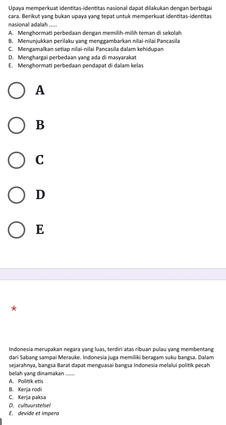This screenshot has width=226, height=425.
Task: Click the red required asterisk
Action: tap(14, 309)
